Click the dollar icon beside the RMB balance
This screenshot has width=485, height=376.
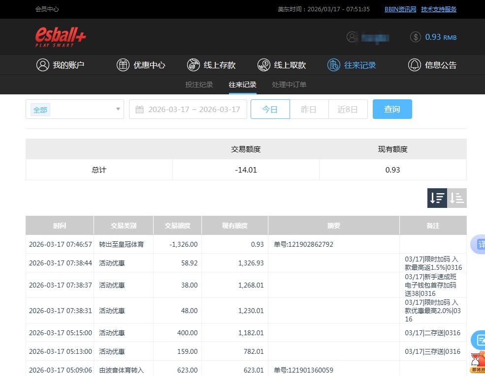pyautogui.click(x=415, y=37)
